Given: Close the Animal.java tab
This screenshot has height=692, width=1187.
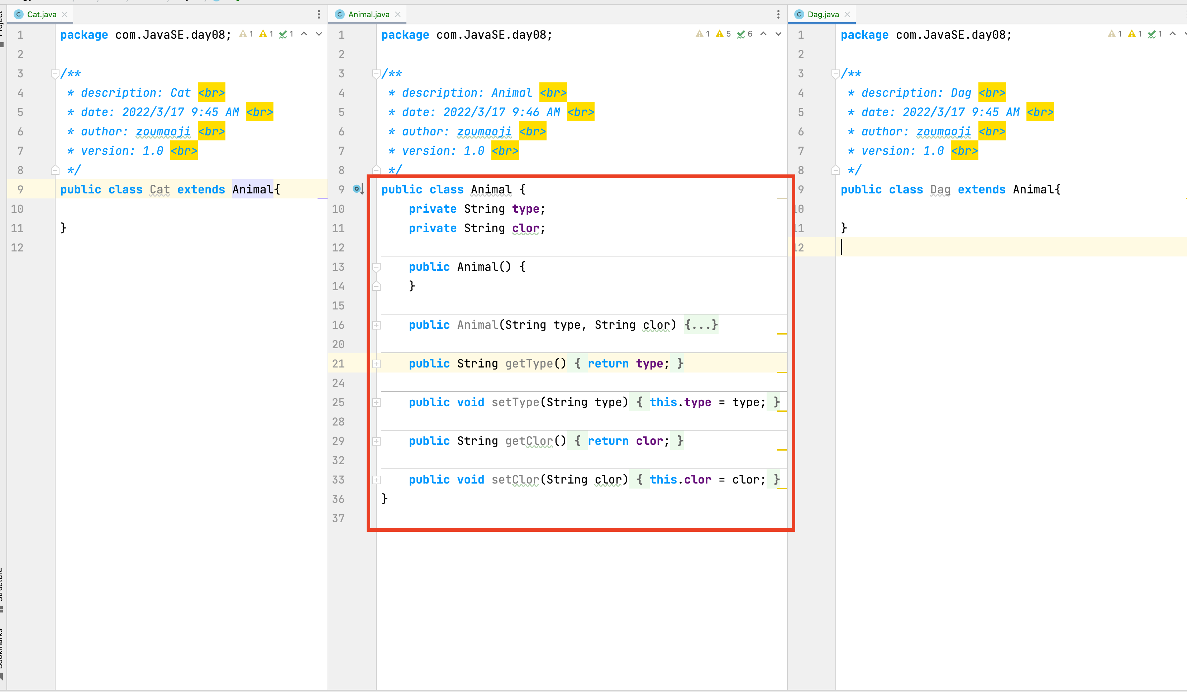Looking at the screenshot, I should click(x=398, y=15).
